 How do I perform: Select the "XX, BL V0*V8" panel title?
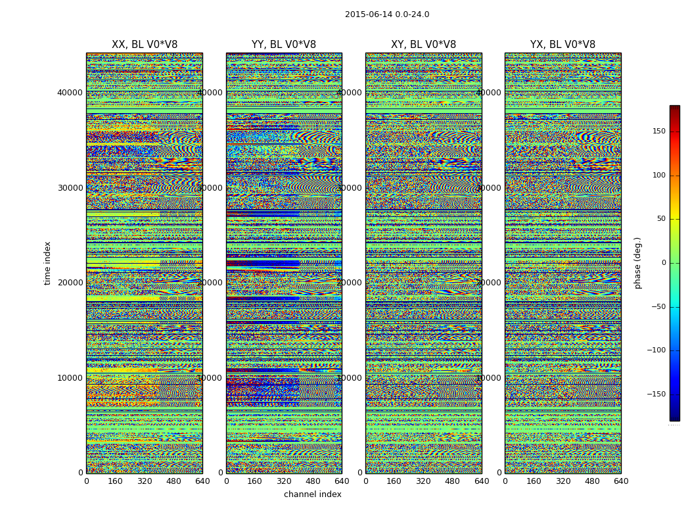(145, 45)
